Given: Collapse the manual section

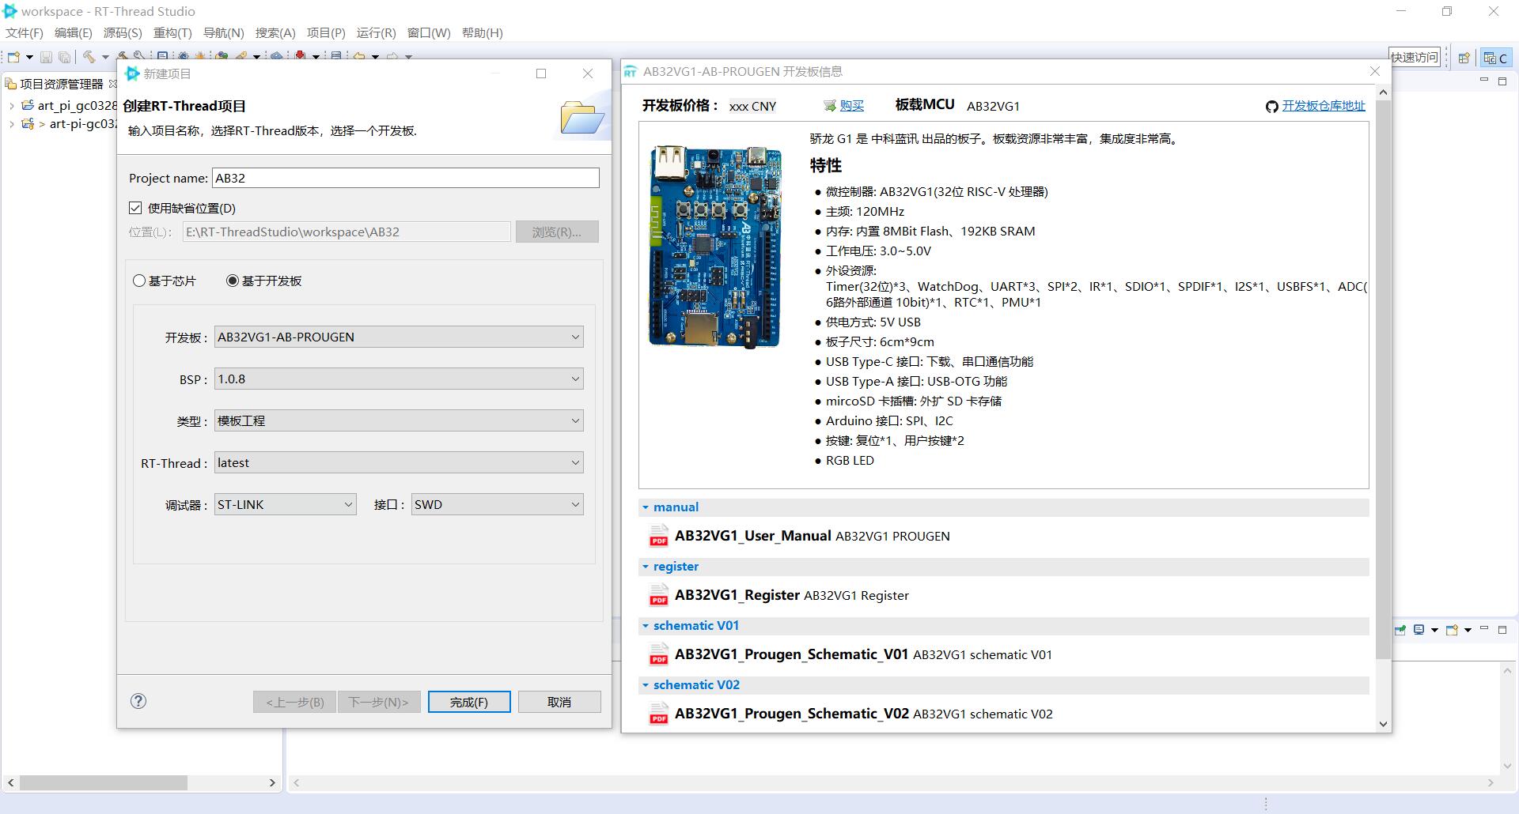Looking at the screenshot, I should (x=646, y=507).
